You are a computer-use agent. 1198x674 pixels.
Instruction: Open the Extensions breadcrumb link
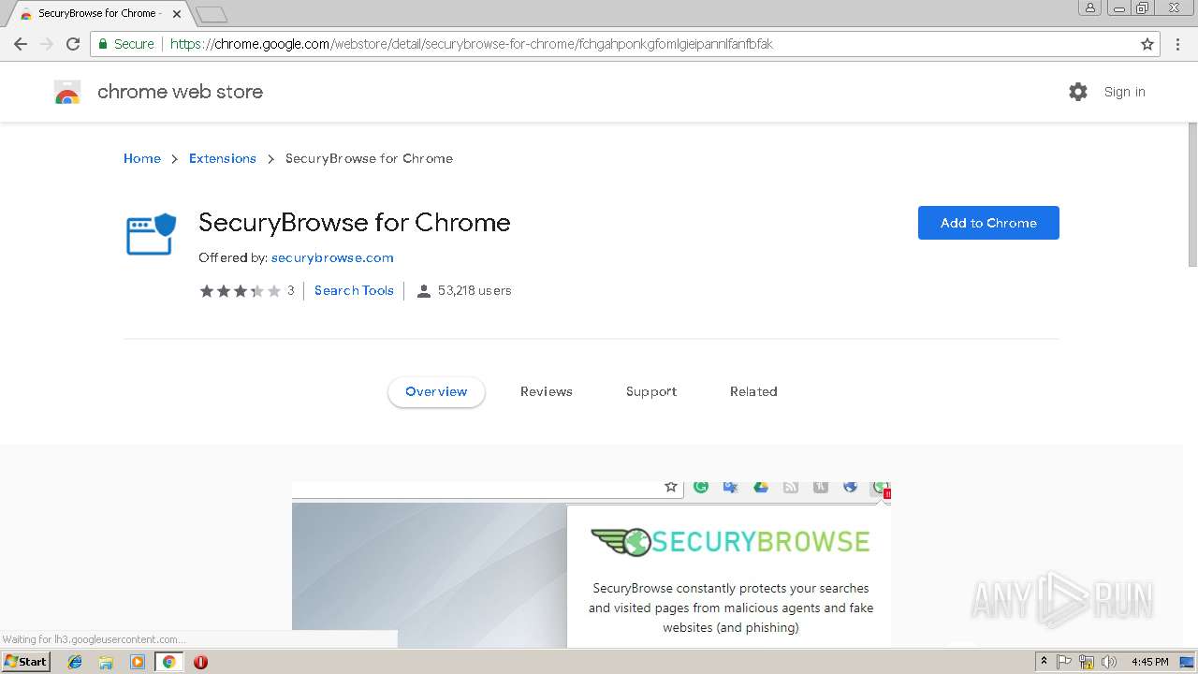pyautogui.click(x=223, y=158)
